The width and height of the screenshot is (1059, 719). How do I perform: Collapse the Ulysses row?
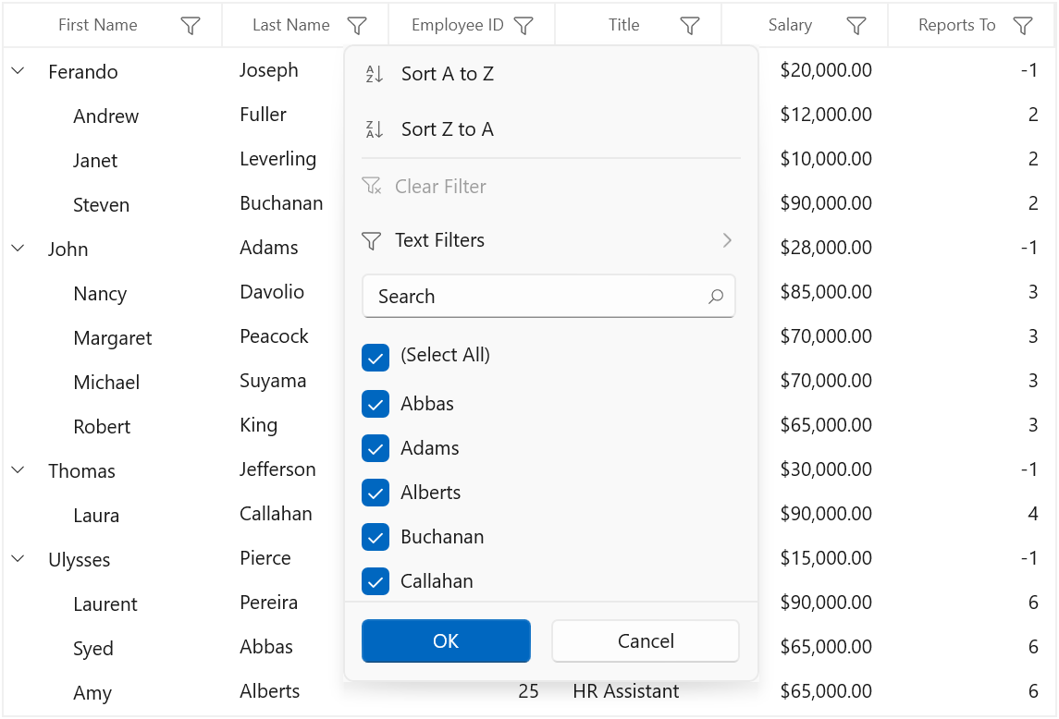point(18,558)
